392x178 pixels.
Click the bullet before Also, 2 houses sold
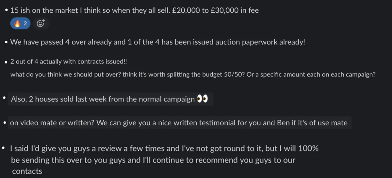4,97
